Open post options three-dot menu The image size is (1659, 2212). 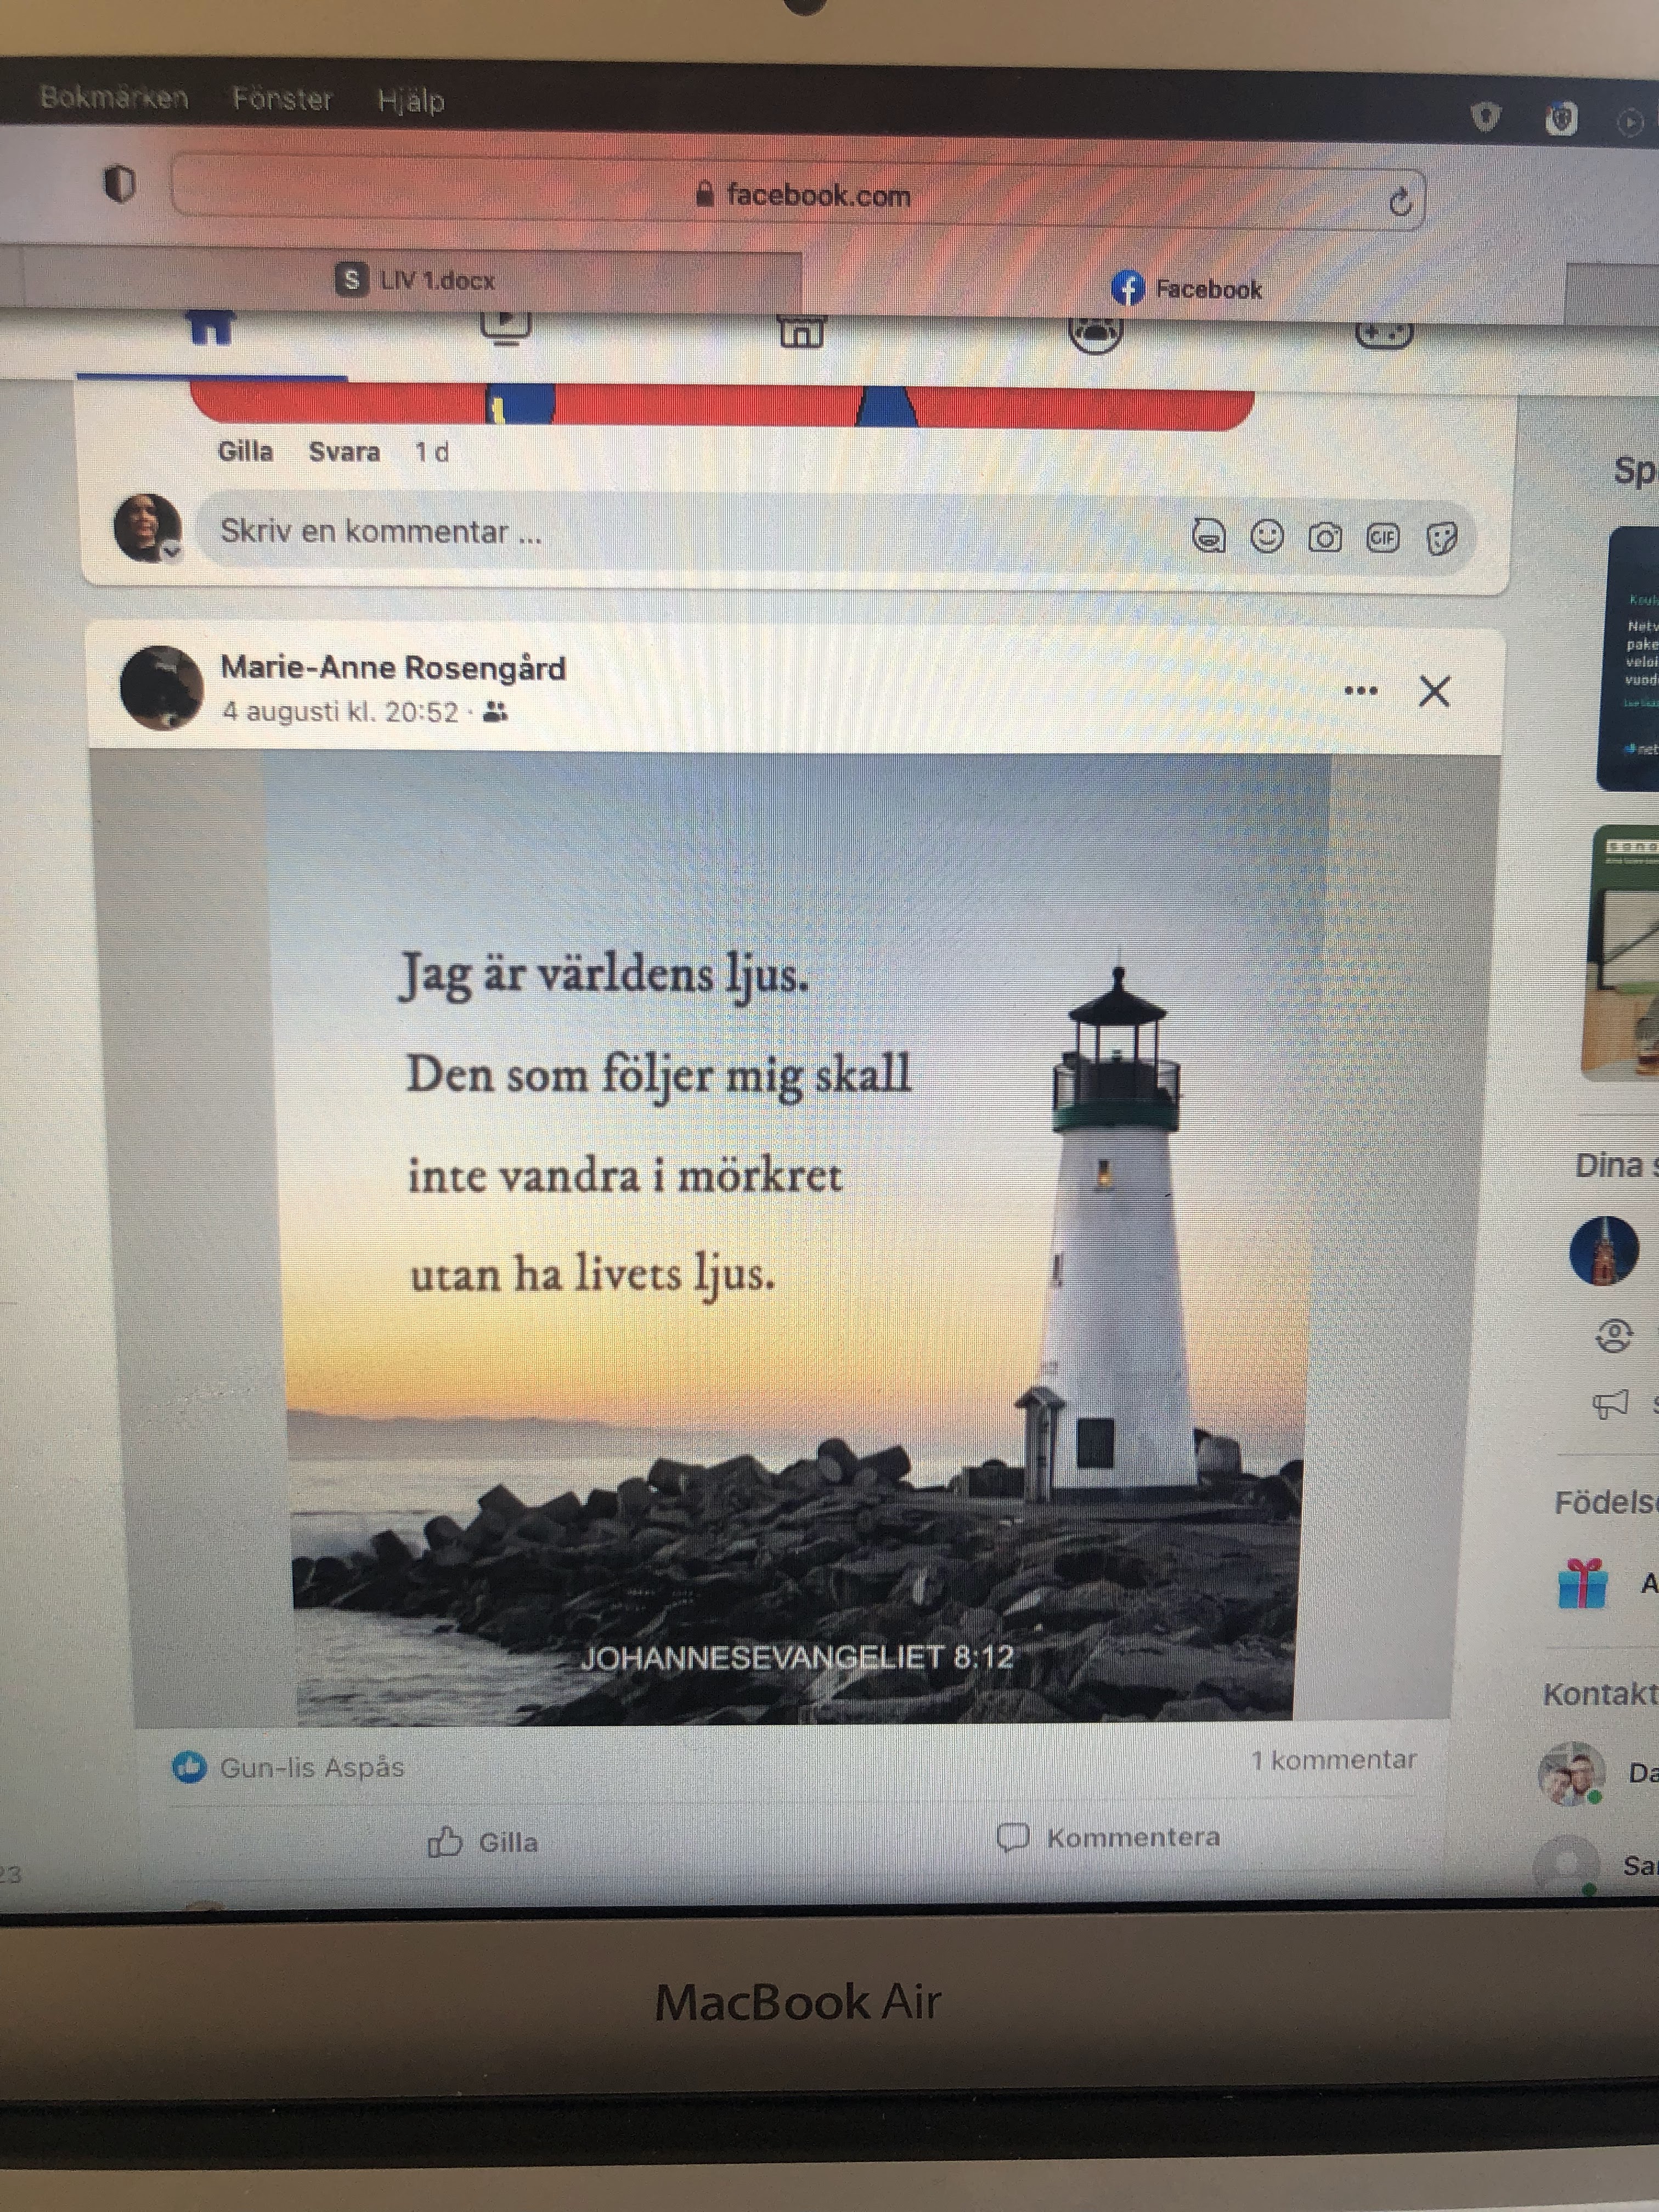[1360, 691]
